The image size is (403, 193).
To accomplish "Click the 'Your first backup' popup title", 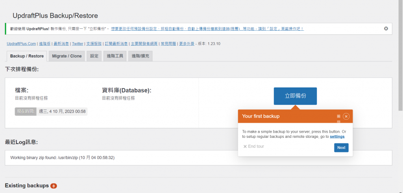I will click(261, 116).
